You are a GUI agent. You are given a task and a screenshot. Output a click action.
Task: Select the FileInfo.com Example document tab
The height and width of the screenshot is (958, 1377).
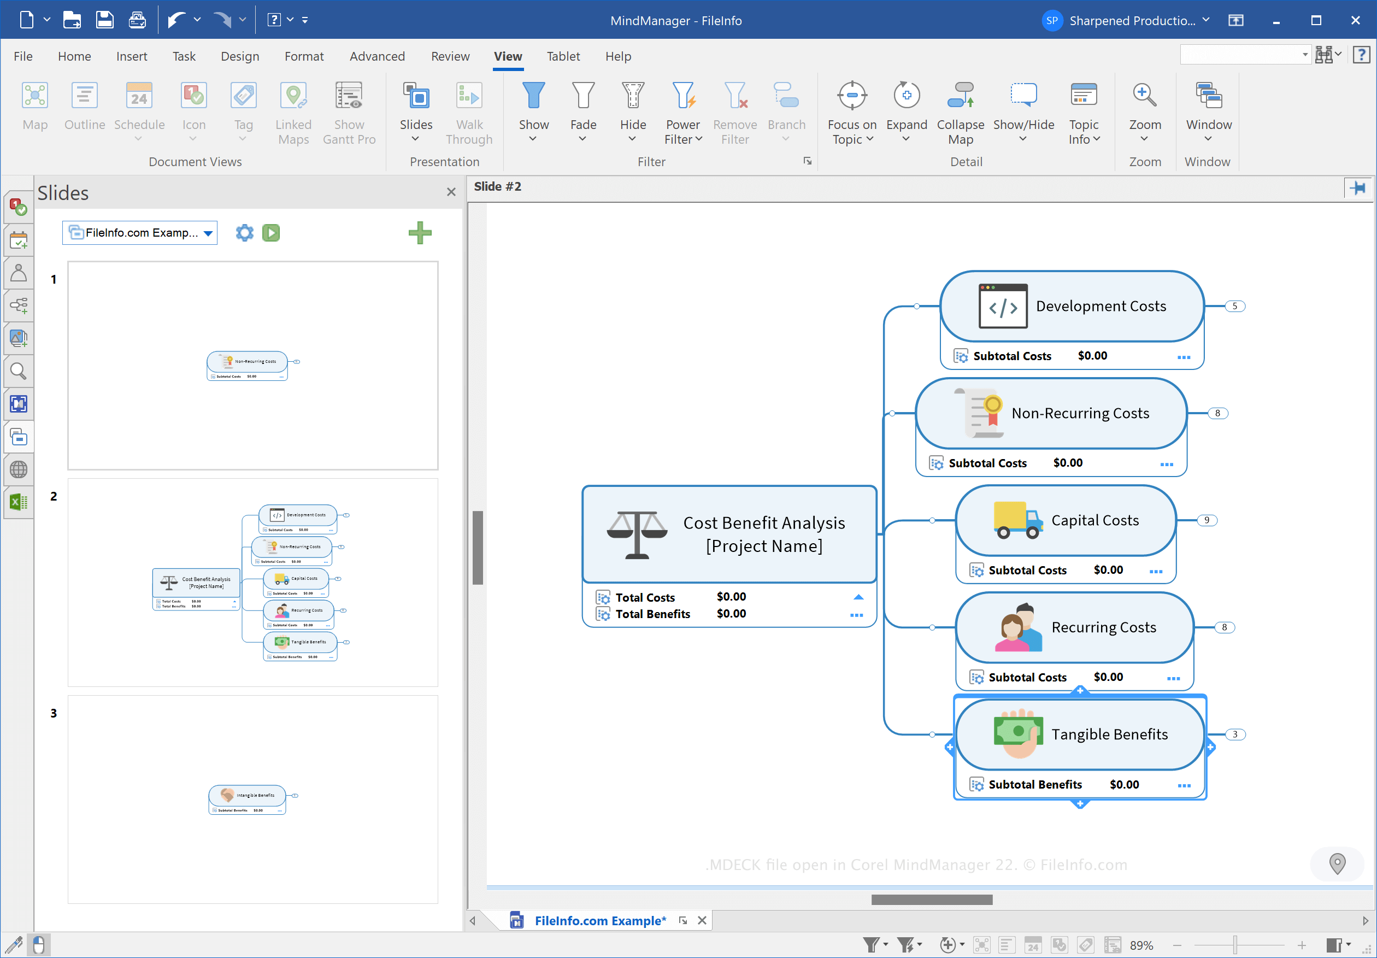pyautogui.click(x=600, y=920)
